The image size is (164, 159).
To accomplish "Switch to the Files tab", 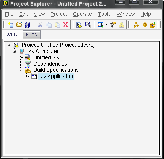I will click(x=31, y=35).
